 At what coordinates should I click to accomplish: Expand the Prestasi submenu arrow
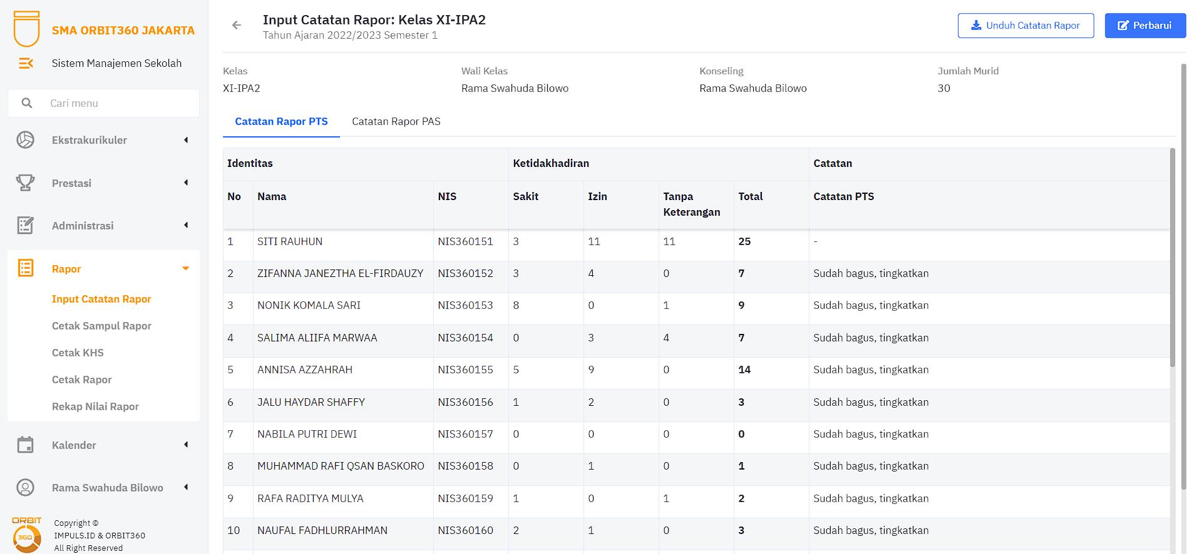pos(186,183)
